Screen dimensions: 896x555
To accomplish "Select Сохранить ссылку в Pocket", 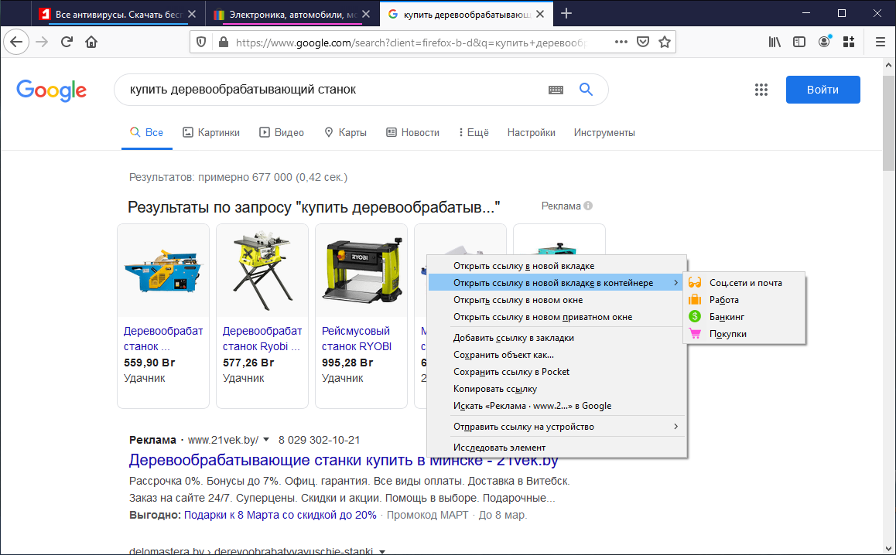I will 557,372.
